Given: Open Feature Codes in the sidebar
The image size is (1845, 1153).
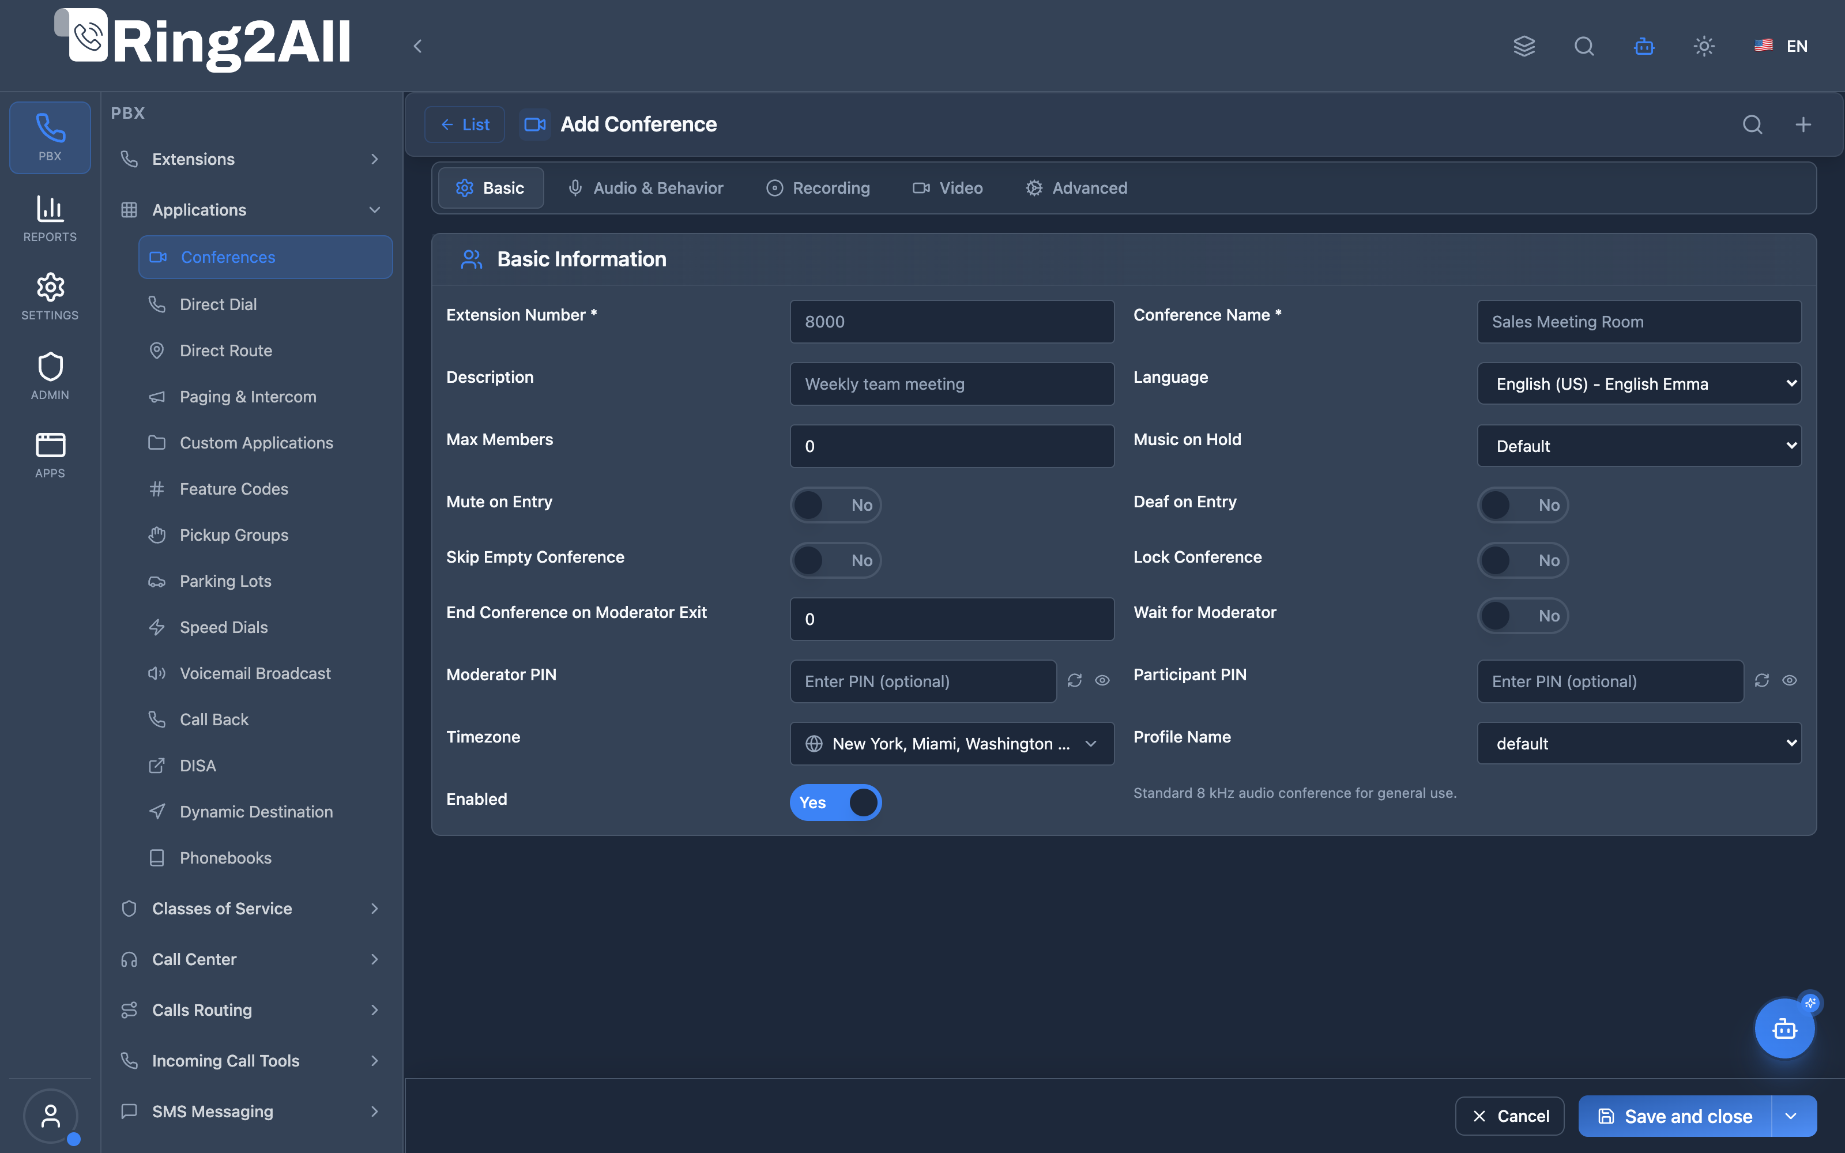Looking at the screenshot, I should coord(265,489).
